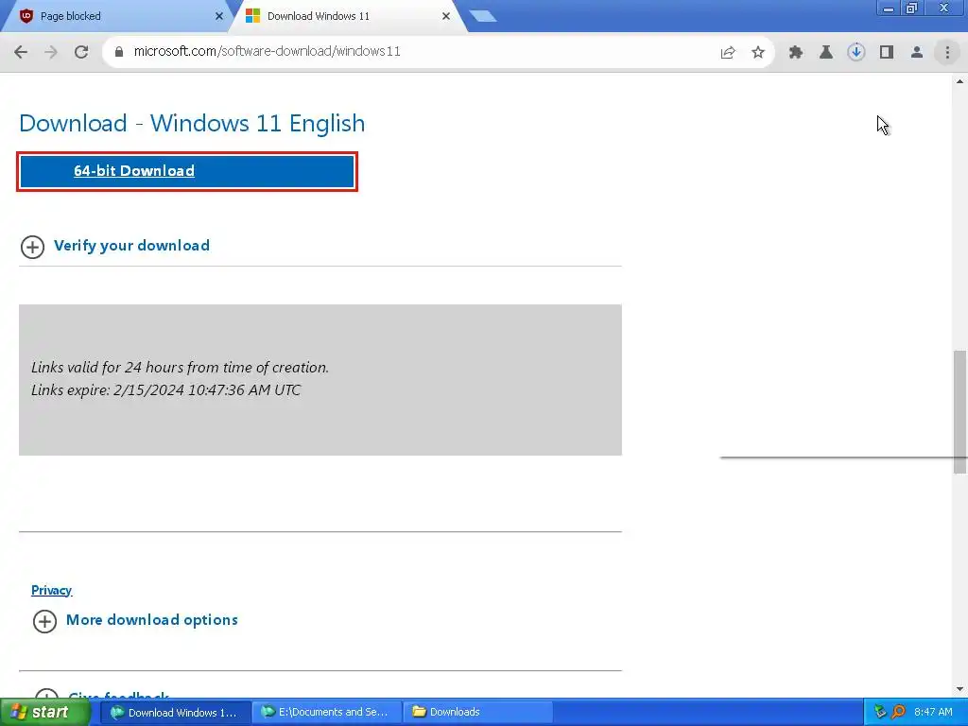The image size is (968, 726).
Task: Click Microsoft logo favicon on active tab
Action: pyautogui.click(x=252, y=17)
